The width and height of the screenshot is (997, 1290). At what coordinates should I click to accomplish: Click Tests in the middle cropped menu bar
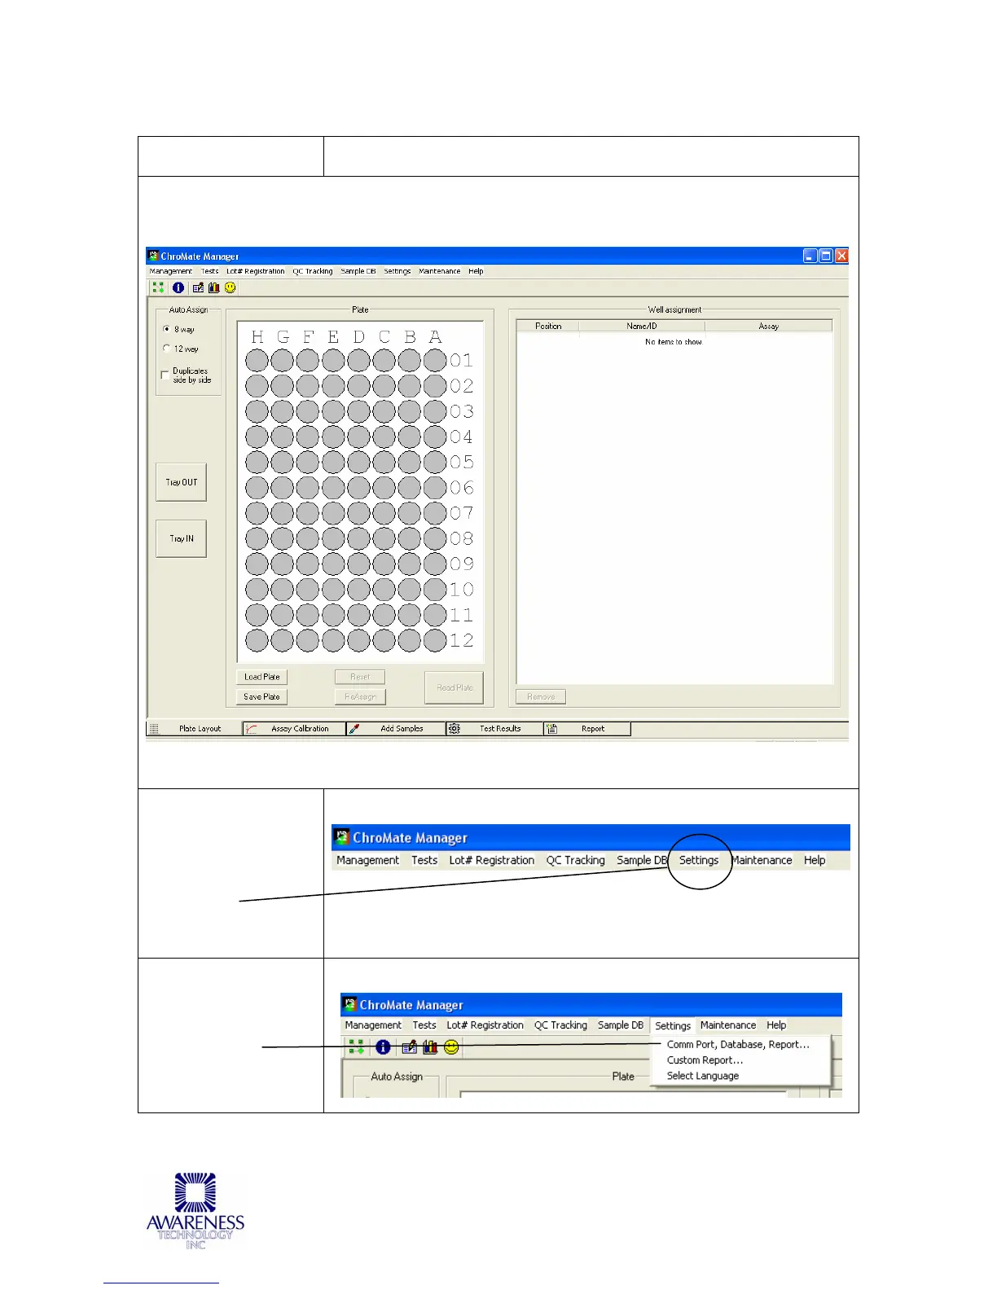[424, 860]
